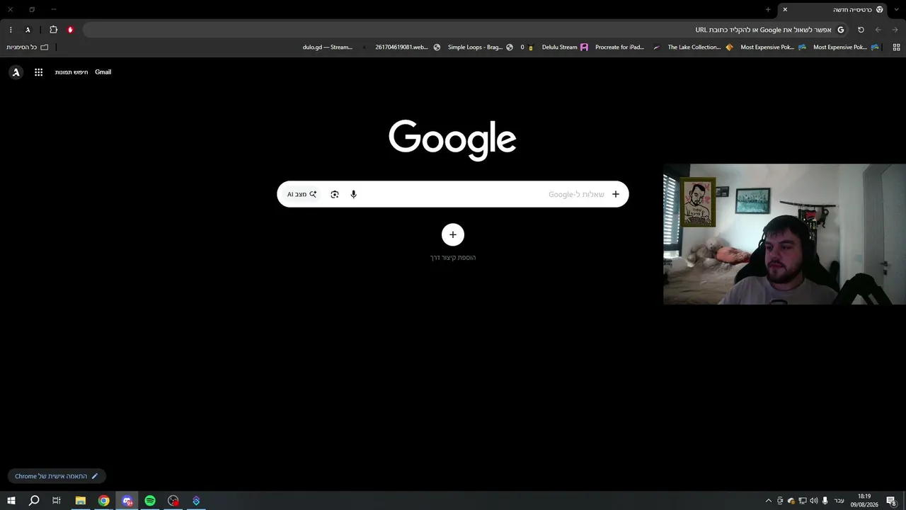This screenshot has width=906, height=510.
Task: Reload the current page
Action: [861, 30]
